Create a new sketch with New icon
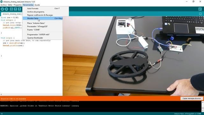 tap(11, 9)
